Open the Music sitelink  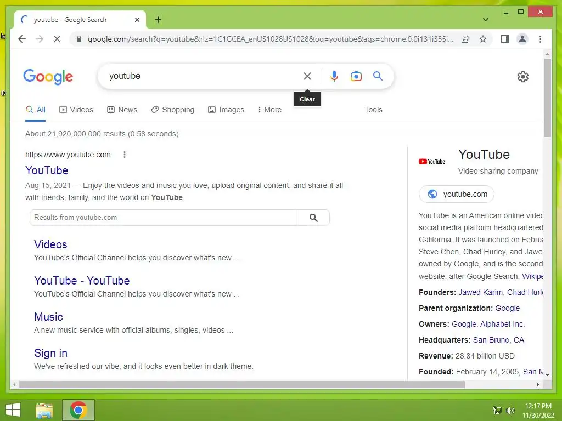[48, 317]
